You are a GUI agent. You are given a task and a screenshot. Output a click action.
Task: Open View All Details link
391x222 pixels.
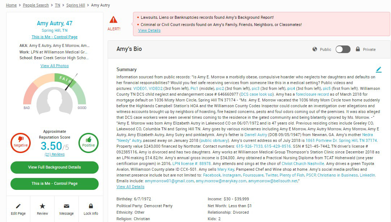click(130, 187)
